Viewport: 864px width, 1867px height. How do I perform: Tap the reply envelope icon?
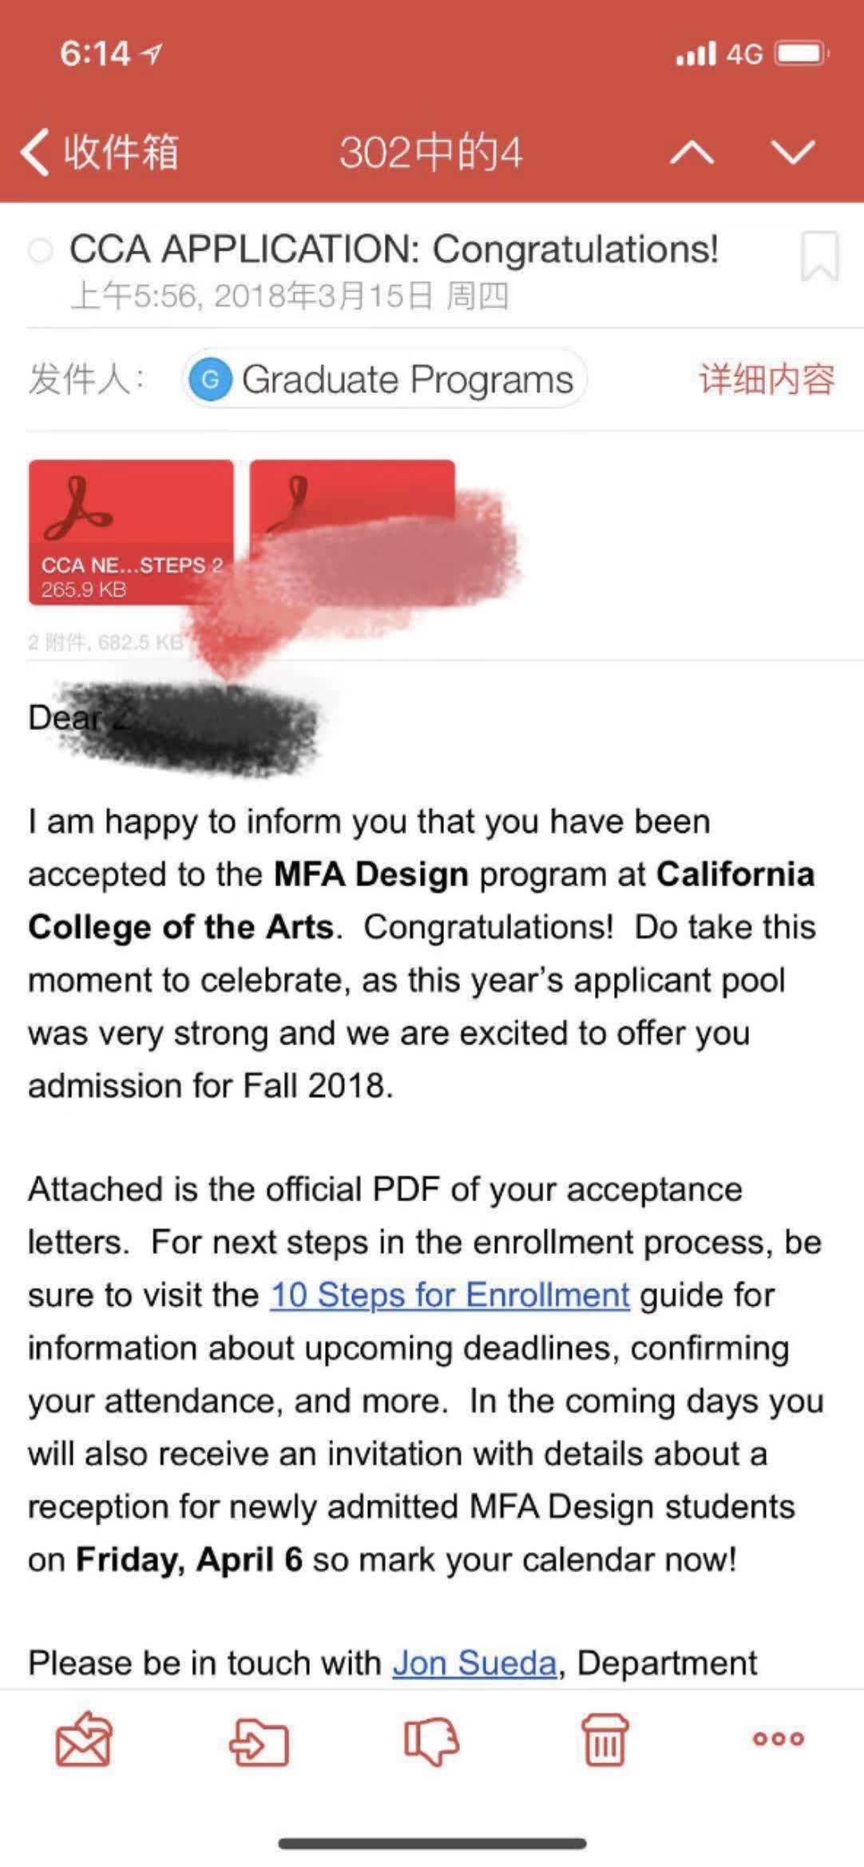click(83, 1738)
